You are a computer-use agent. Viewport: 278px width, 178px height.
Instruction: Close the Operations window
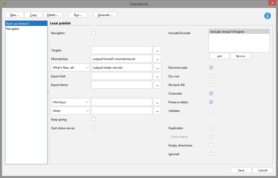tap(272, 3)
